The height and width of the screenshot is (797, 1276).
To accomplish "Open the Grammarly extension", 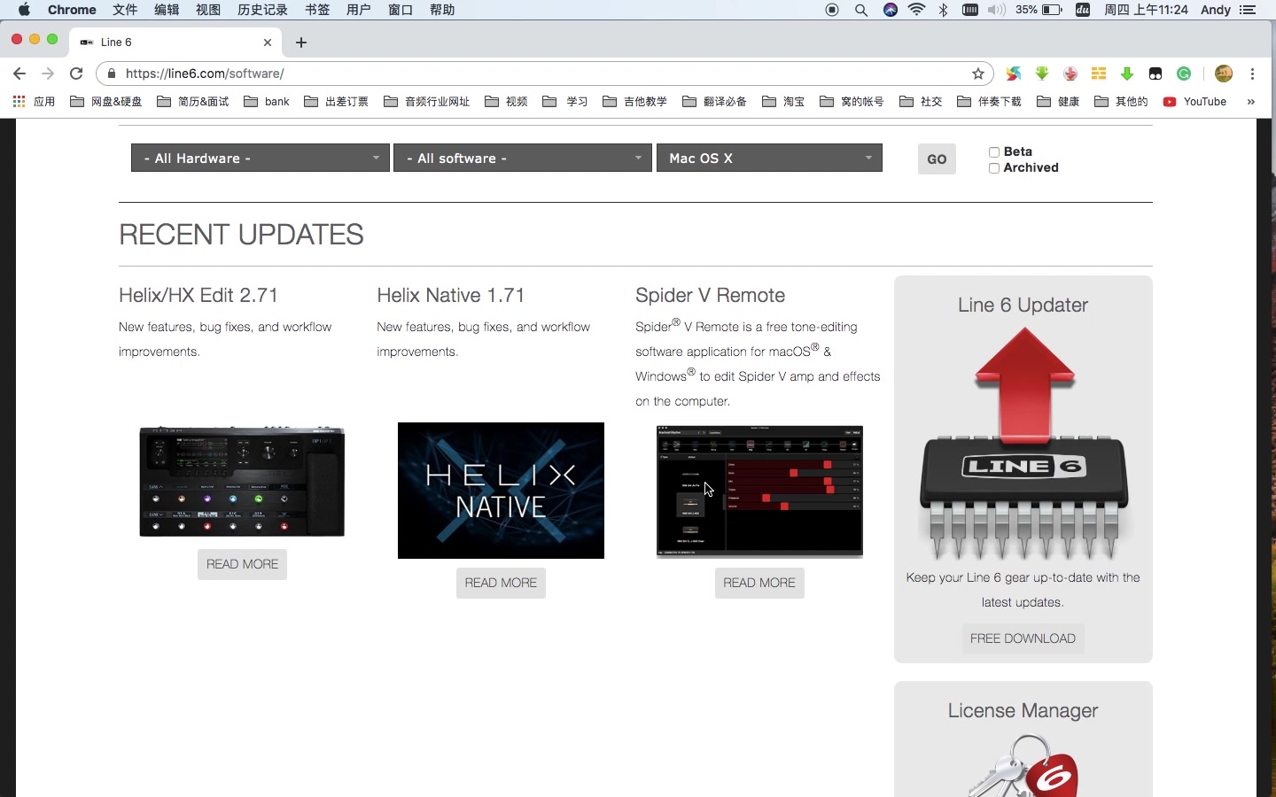I will (1184, 74).
